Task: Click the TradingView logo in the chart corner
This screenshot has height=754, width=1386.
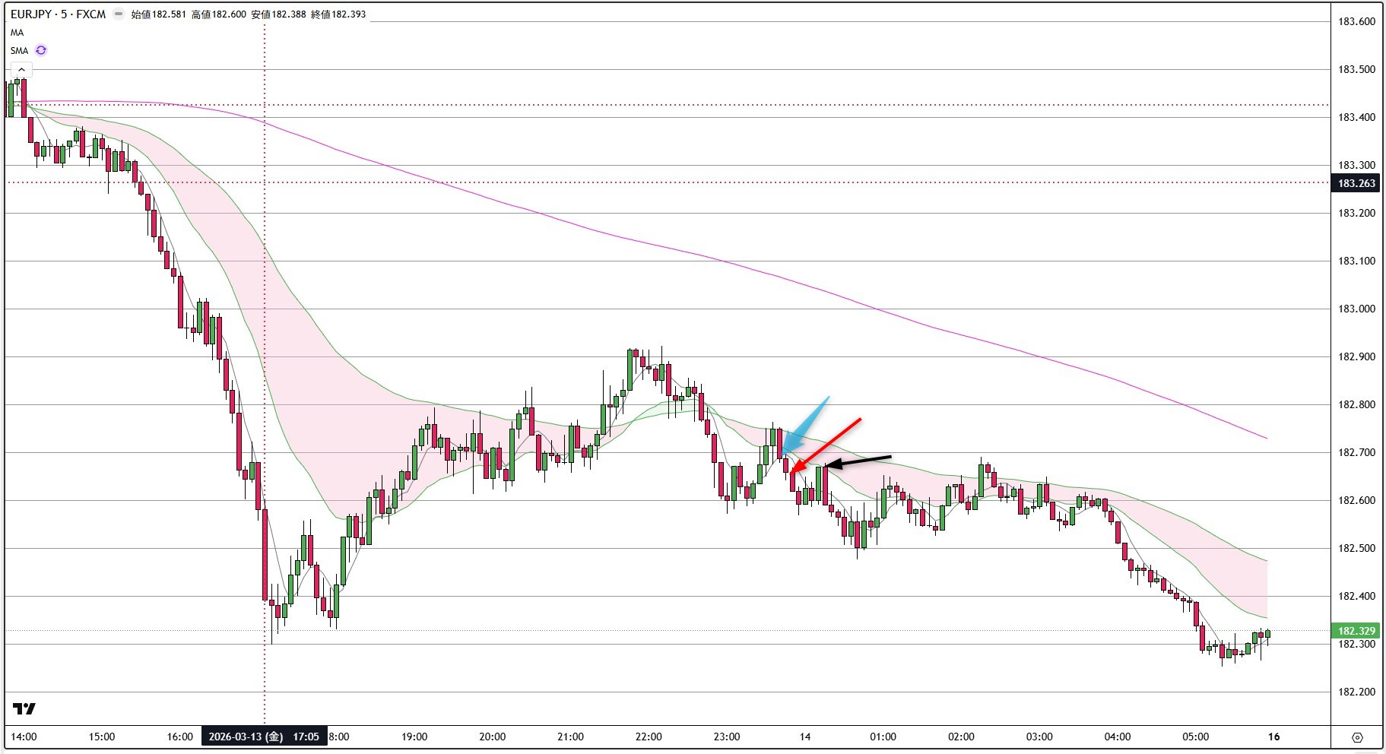Action: [24, 709]
